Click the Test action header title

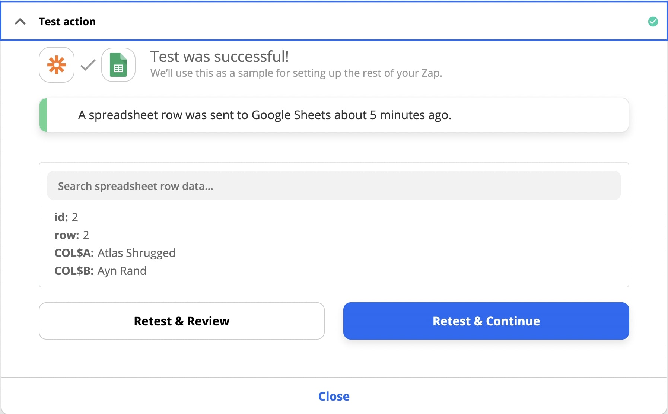pos(67,22)
